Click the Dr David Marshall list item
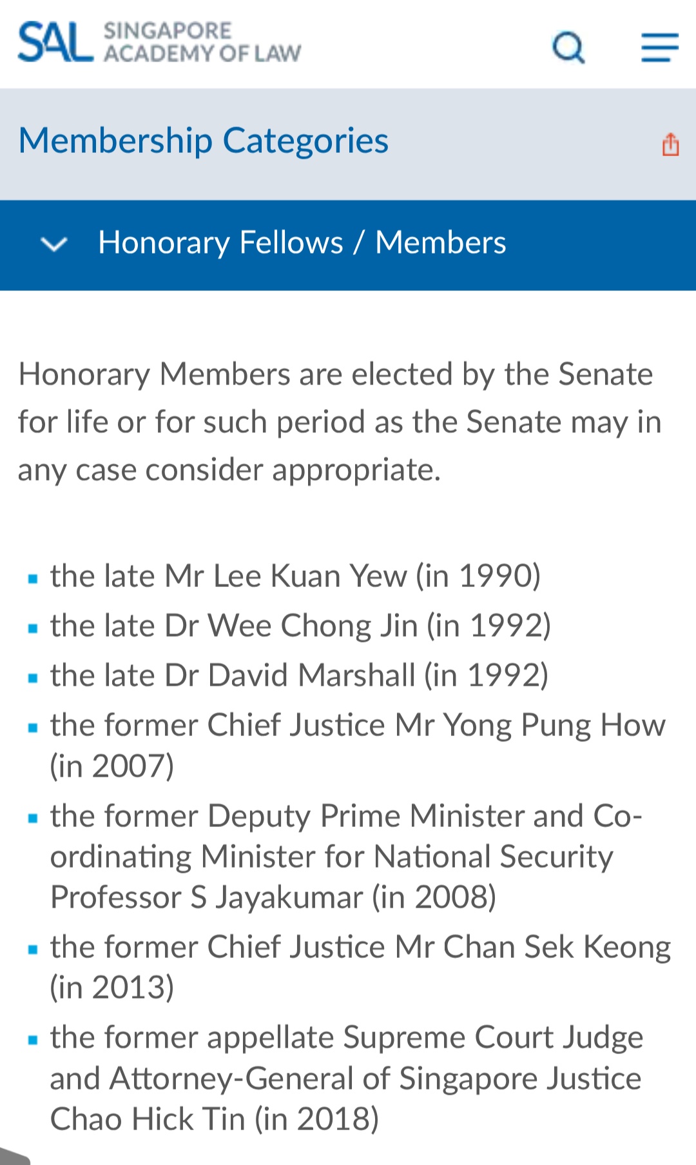This screenshot has height=1165, width=696. [x=299, y=675]
